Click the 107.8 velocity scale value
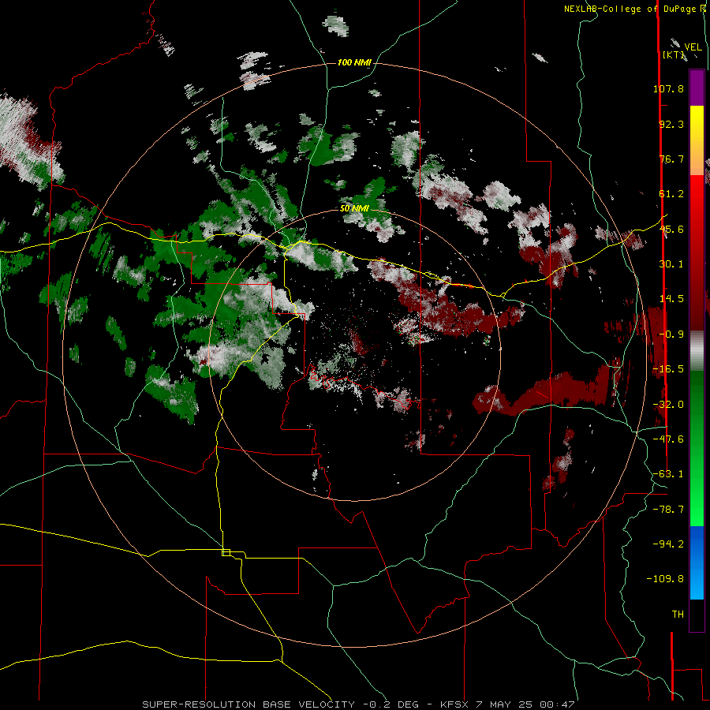710x710 pixels. pyautogui.click(x=668, y=88)
